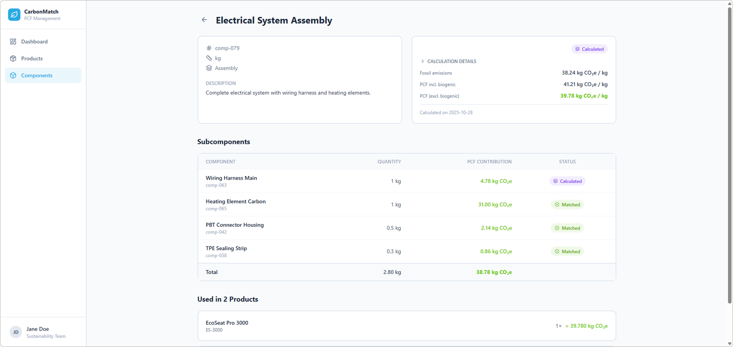Click the tag icon next to kg

click(209, 58)
